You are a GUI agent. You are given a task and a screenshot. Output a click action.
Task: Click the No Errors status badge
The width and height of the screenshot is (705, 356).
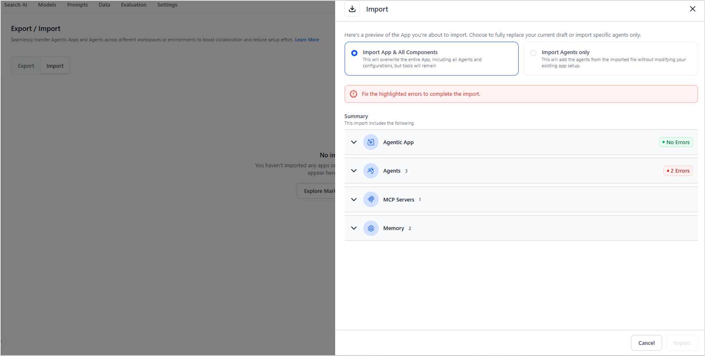[676, 142]
